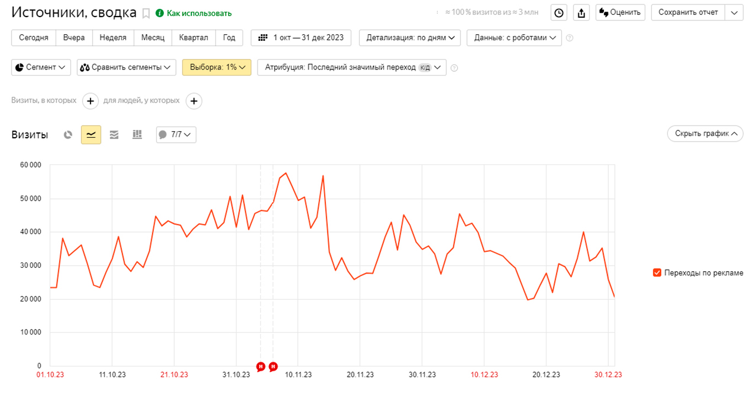Select the Квартал period tab

point(194,37)
